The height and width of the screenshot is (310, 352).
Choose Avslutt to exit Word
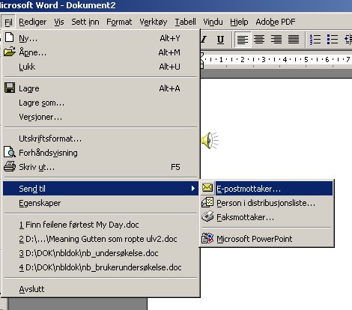pos(101,289)
